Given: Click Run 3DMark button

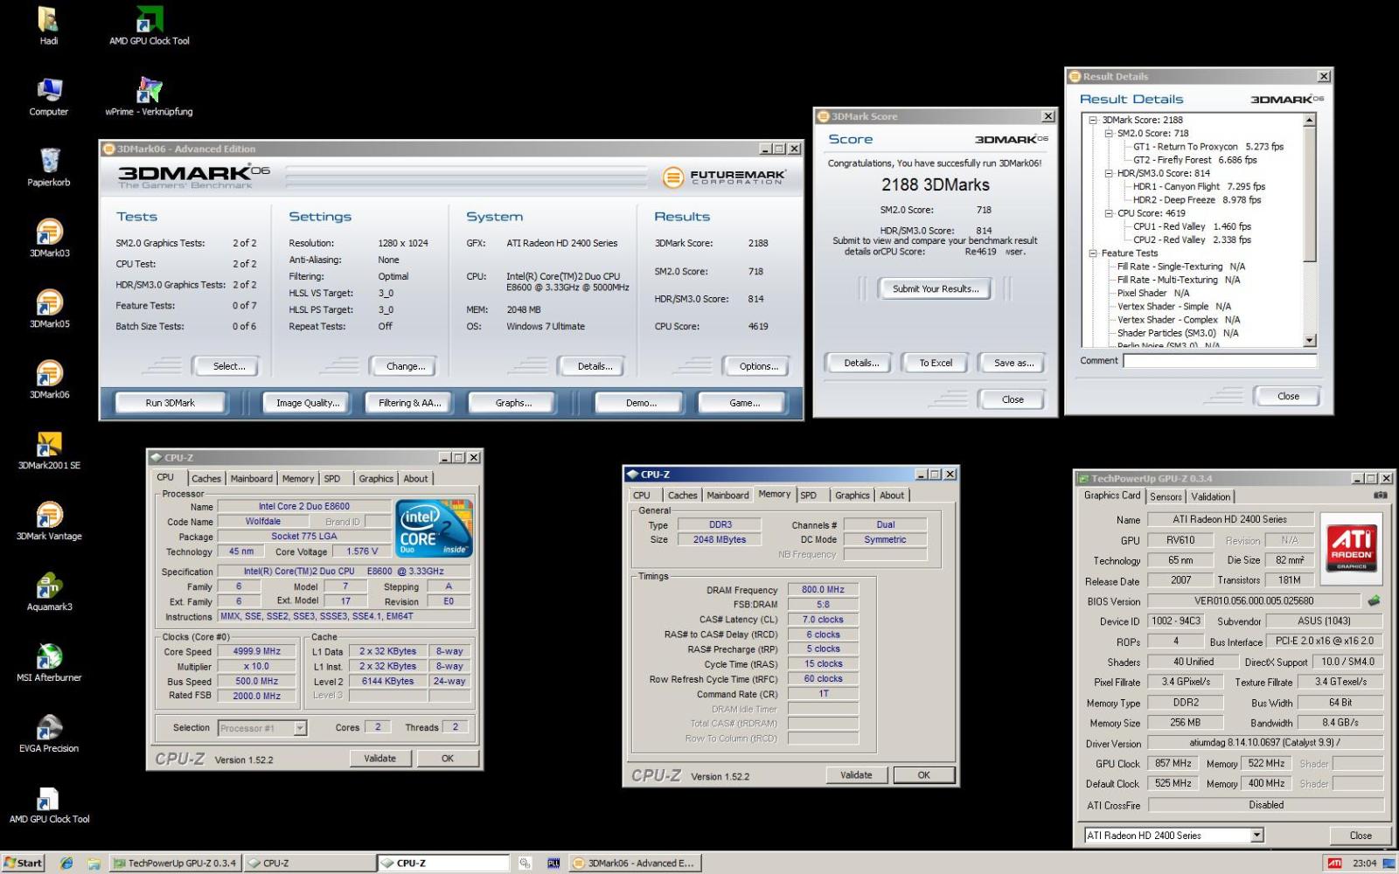Looking at the screenshot, I should tap(171, 403).
